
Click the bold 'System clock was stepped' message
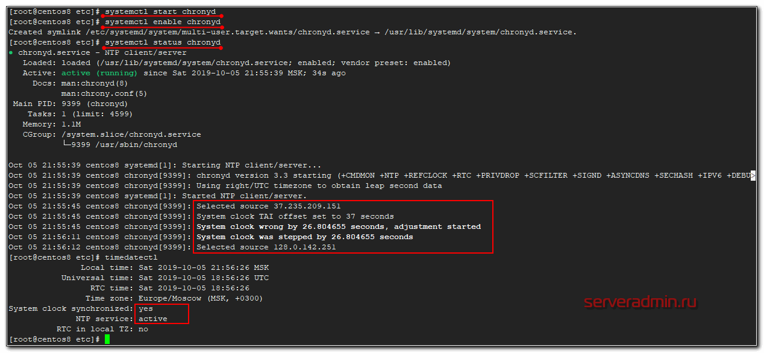coord(304,237)
